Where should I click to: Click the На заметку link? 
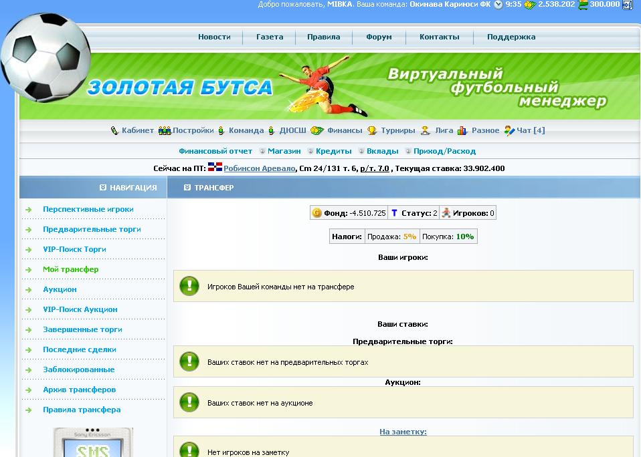coord(403,432)
